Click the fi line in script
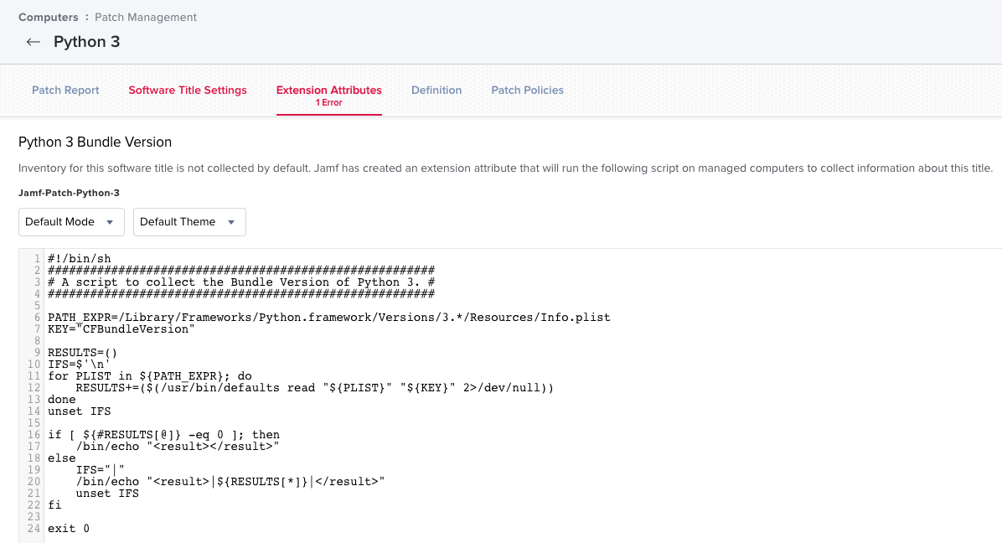Image resolution: width=1002 pixels, height=543 pixels. (x=55, y=505)
